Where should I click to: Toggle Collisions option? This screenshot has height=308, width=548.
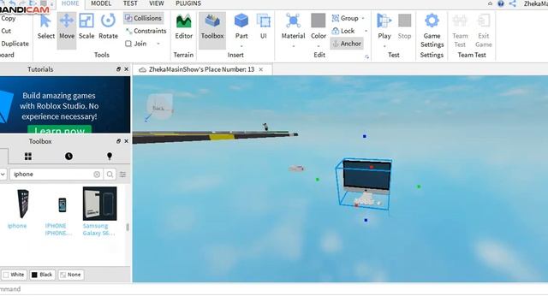click(144, 18)
